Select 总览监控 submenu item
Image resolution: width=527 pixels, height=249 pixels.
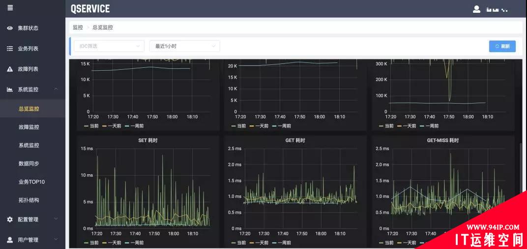[29, 109]
